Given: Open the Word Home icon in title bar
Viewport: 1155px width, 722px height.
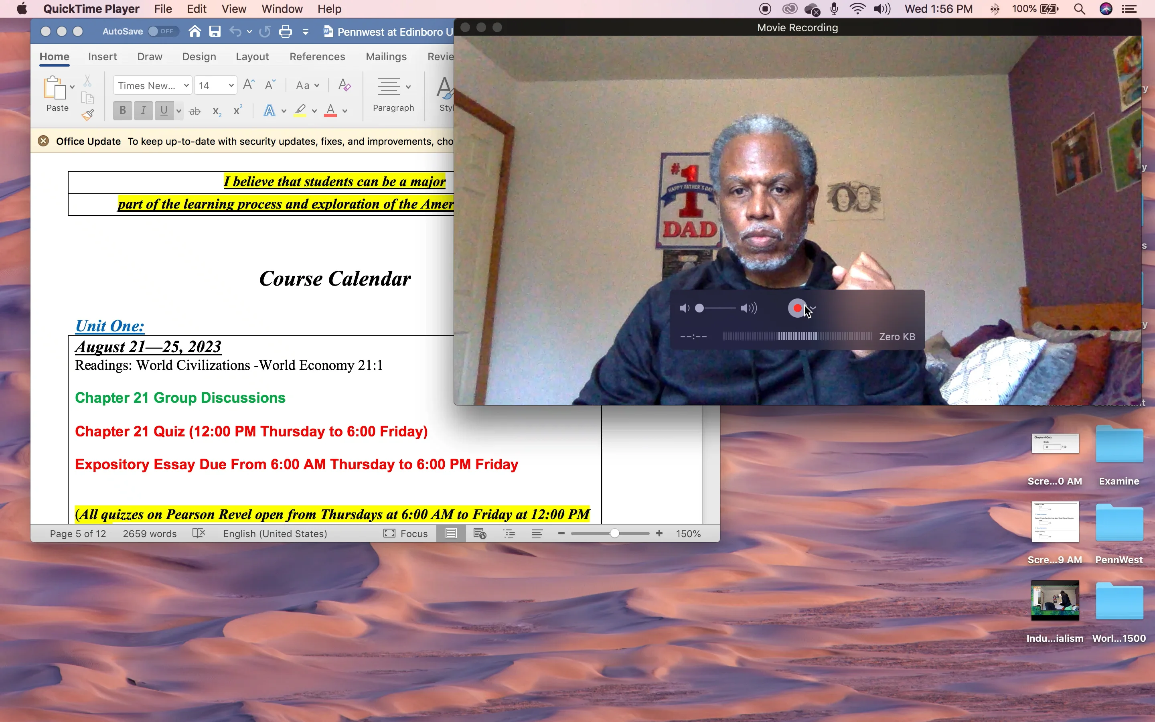Looking at the screenshot, I should (x=194, y=32).
